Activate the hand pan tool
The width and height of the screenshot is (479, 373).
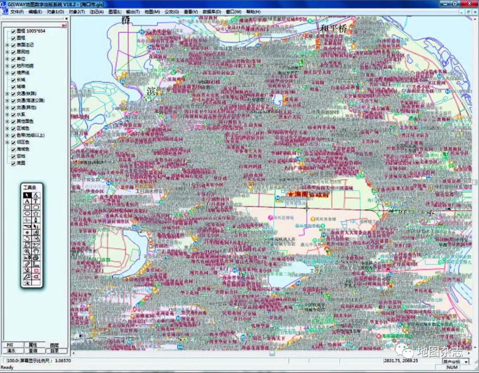[36, 251]
